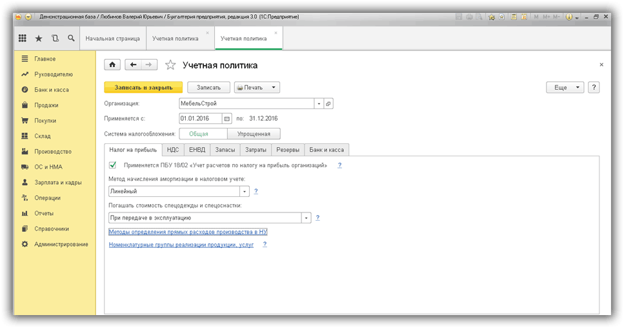This screenshot has height=328, width=624.
Task: Open the Начальная страница tab
Action: point(113,39)
